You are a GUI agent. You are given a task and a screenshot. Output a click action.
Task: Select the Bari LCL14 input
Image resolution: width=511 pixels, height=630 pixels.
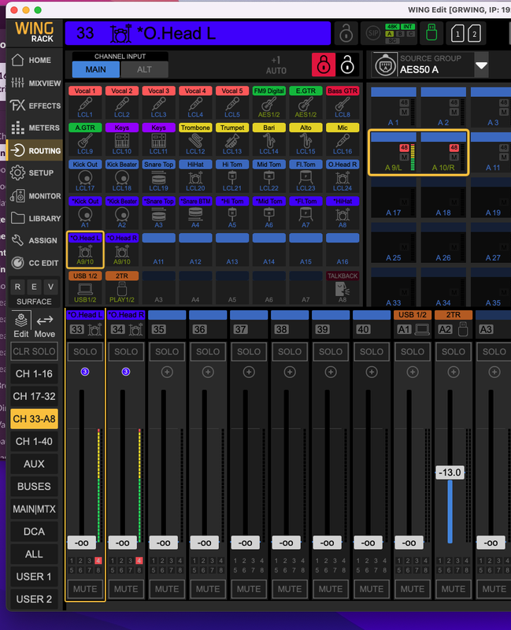tap(269, 139)
